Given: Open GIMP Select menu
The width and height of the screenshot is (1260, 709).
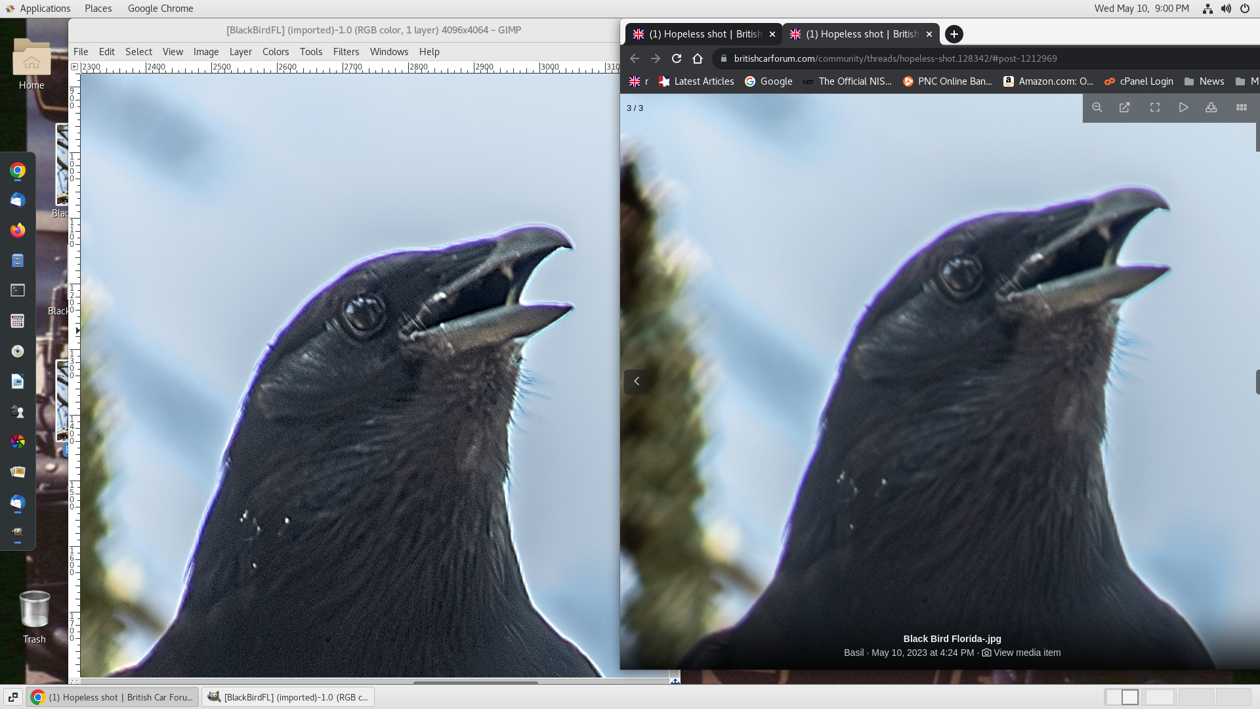Looking at the screenshot, I should pyautogui.click(x=138, y=52).
